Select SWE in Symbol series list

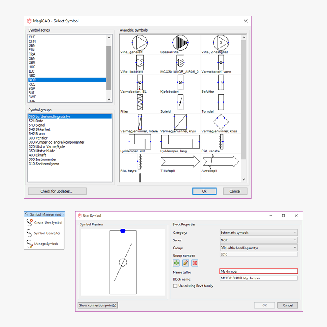pyautogui.click(x=67, y=97)
